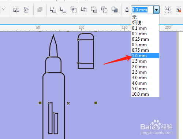Choose 1.5 mm outline width
This screenshot has height=139, width=183.
[x=145, y=61]
